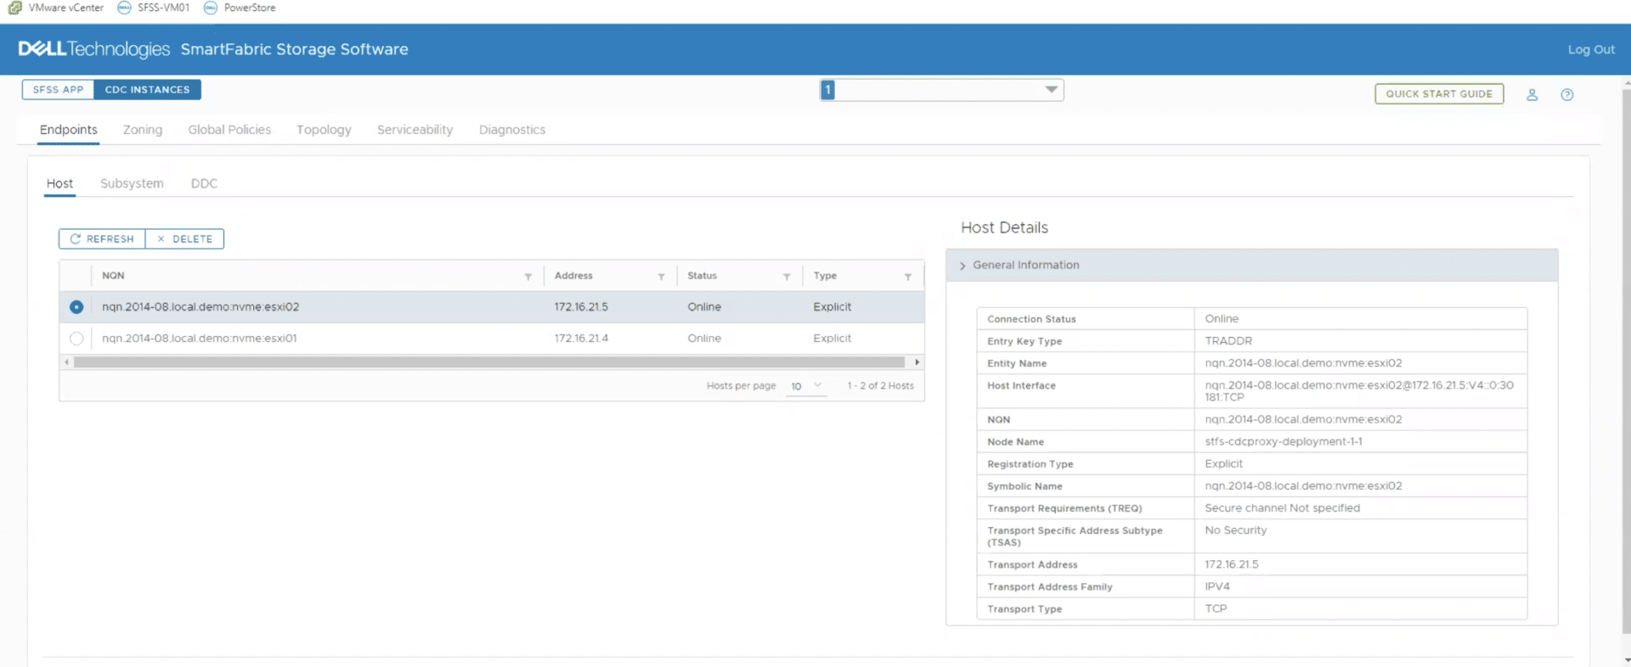
Task: Open the Topology tab
Action: (324, 130)
